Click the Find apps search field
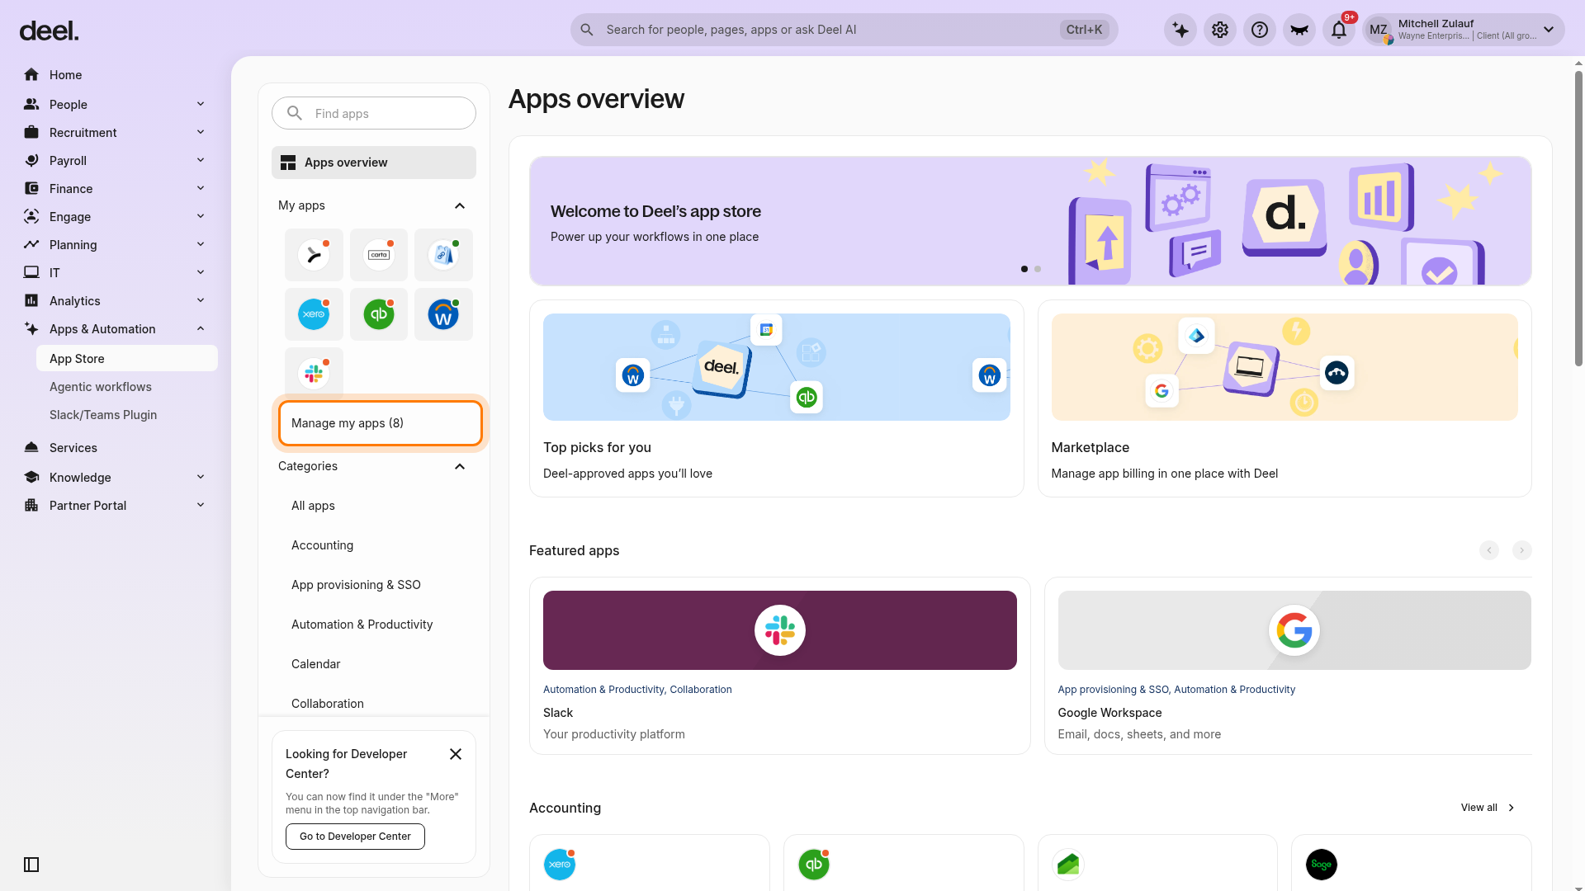 point(374,113)
